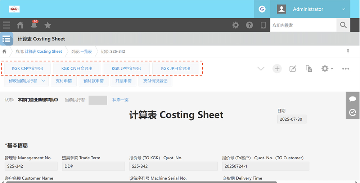This screenshot has height=183, width=360.
Task: Open the record settings gear dropdown
Action: coord(327,69)
